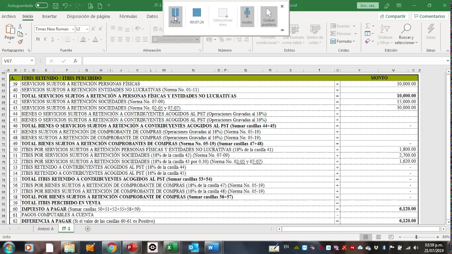Open the font size 12 dropdown
The image size is (452, 254).
(87, 29)
